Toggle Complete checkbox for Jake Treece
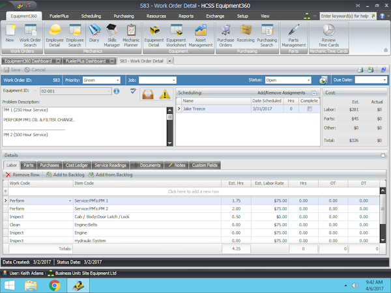Viewport: 391px width, 293px height. [310, 109]
